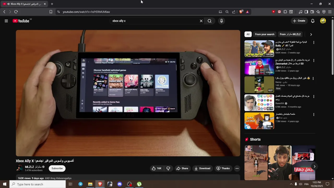Image resolution: width=334 pixels, height=188 pixels.
Task: Open the MLZLZ channel avatar
Action: coord(20,168)
